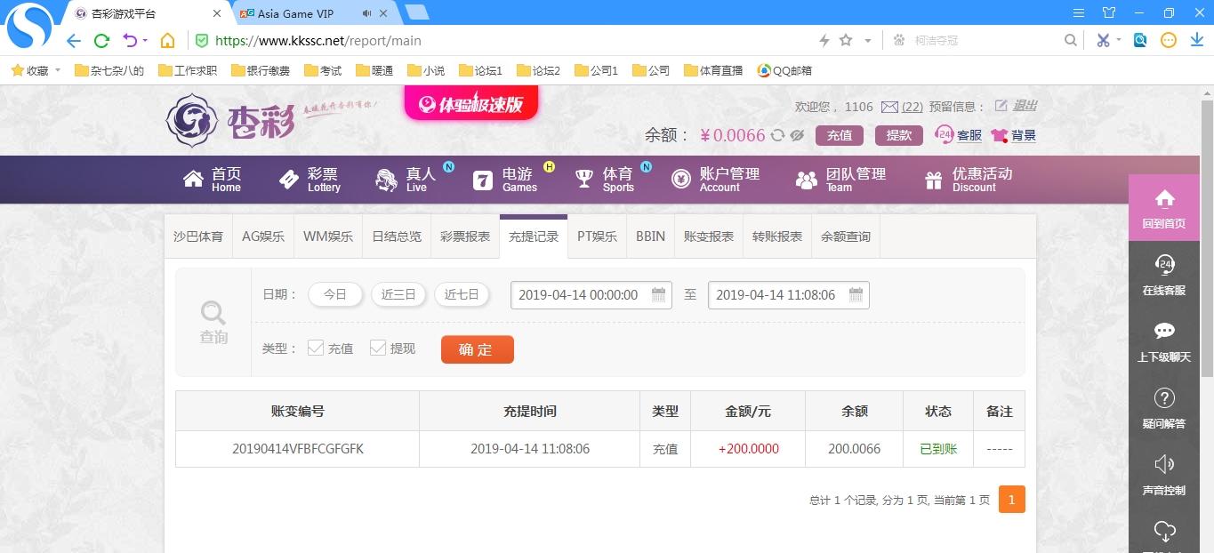Image resolution: width=1214 pixels, height=553 pixels.
Task: Click the search magnifier in address bar
Action: tap(1071, 40)
